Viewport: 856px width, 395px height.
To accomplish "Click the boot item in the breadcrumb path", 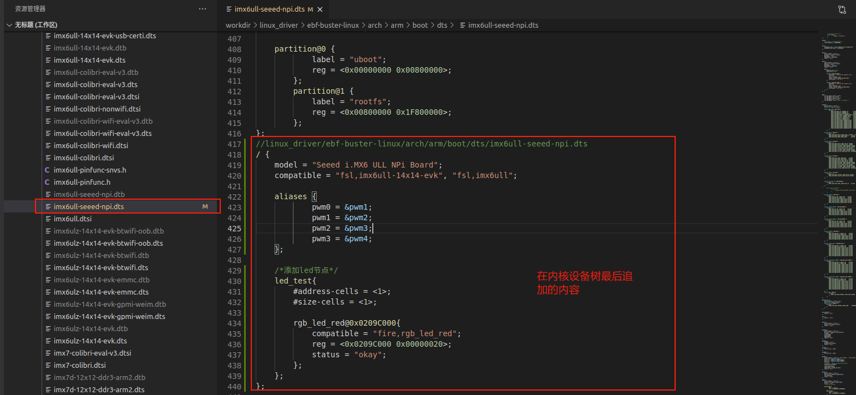I will [420, 25].
